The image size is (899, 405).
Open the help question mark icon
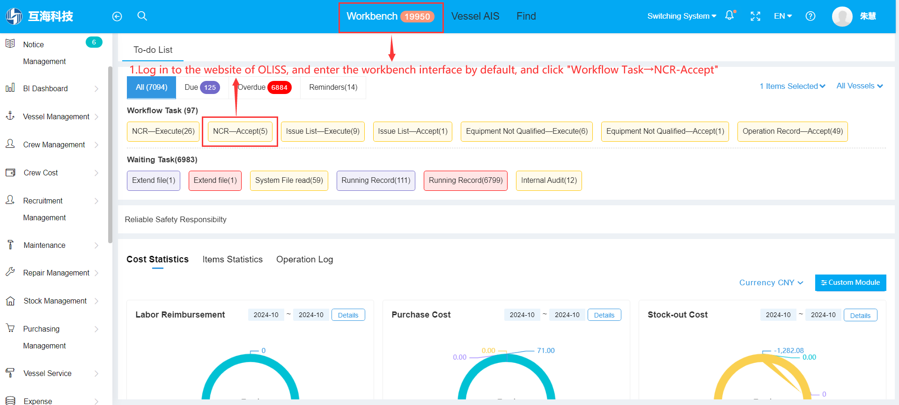point(811,16)
